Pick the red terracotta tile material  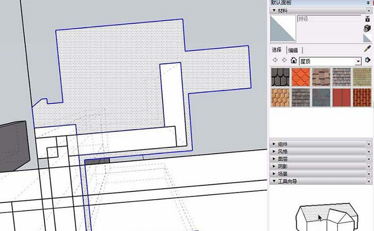tap(362, 97)
